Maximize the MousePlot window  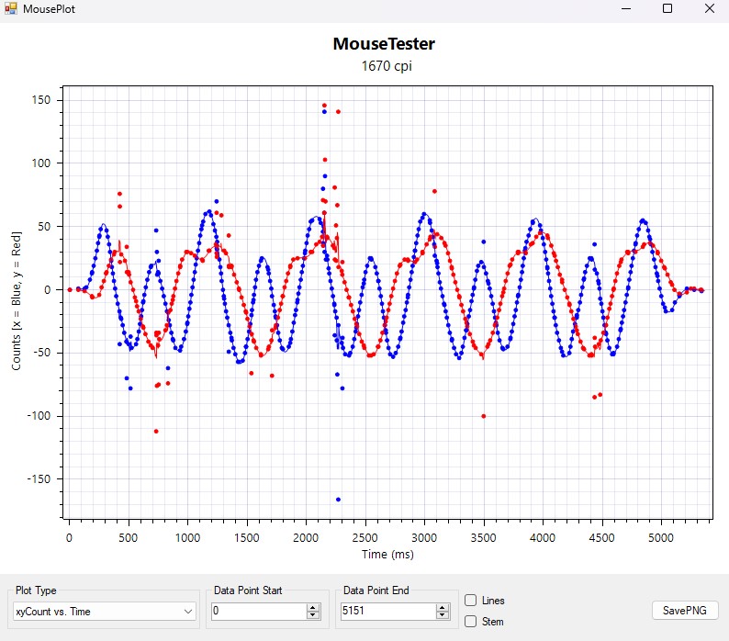(x=667, y=9)
